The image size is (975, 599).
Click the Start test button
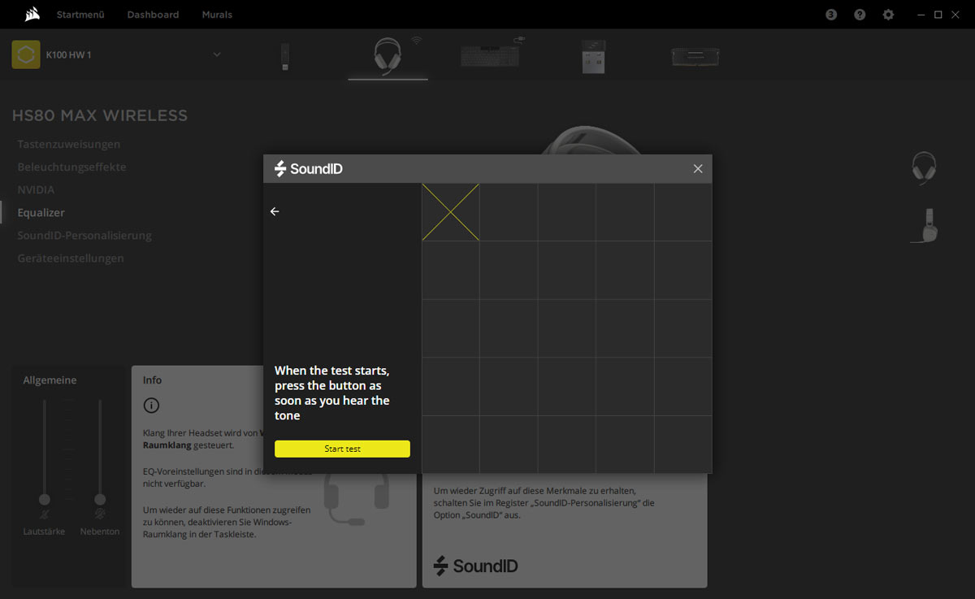[x=342, y=449]
